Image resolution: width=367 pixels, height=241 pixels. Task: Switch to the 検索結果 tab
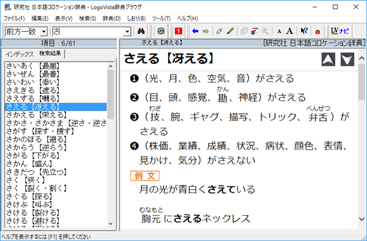pos(50,53)
